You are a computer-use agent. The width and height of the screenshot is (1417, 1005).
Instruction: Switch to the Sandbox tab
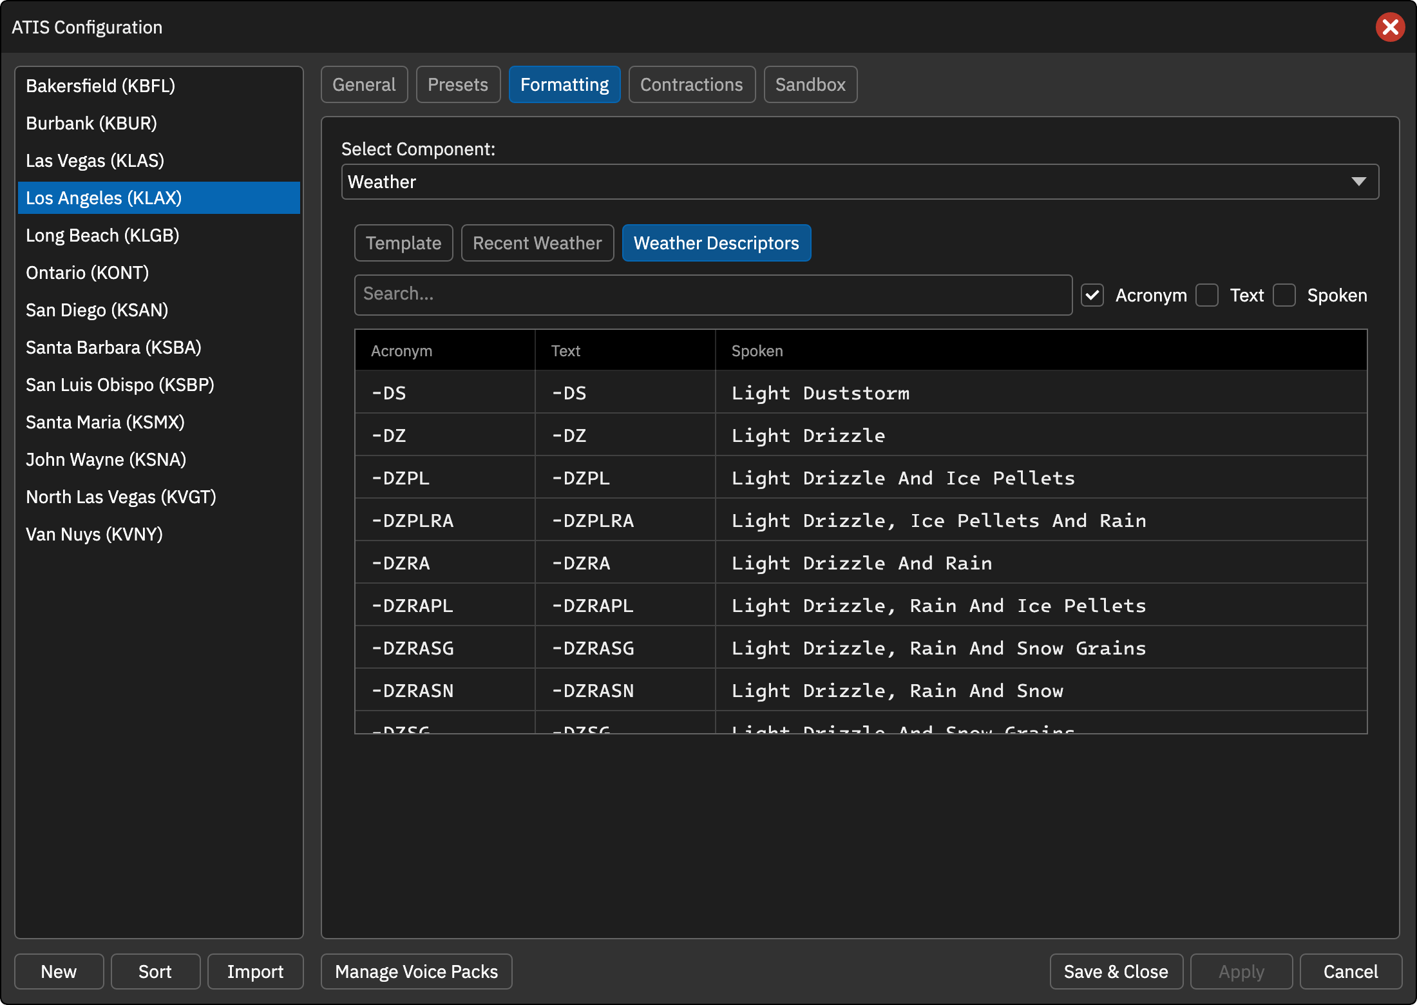(x=810, y=84)
